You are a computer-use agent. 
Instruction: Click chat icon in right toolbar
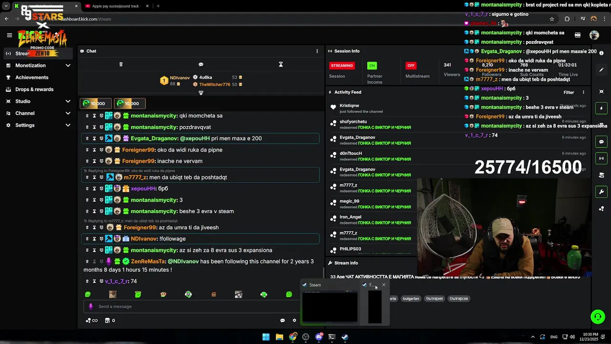tap(601, 142)
